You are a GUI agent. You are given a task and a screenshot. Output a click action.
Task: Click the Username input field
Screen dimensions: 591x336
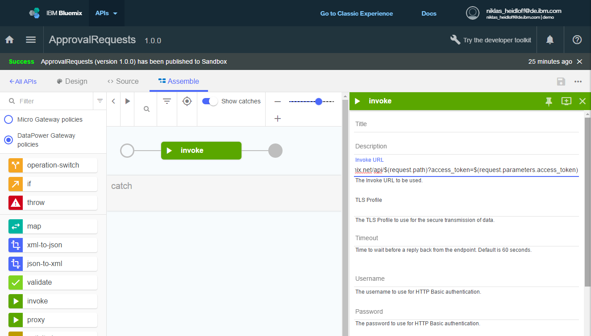(x=467, y=279)
